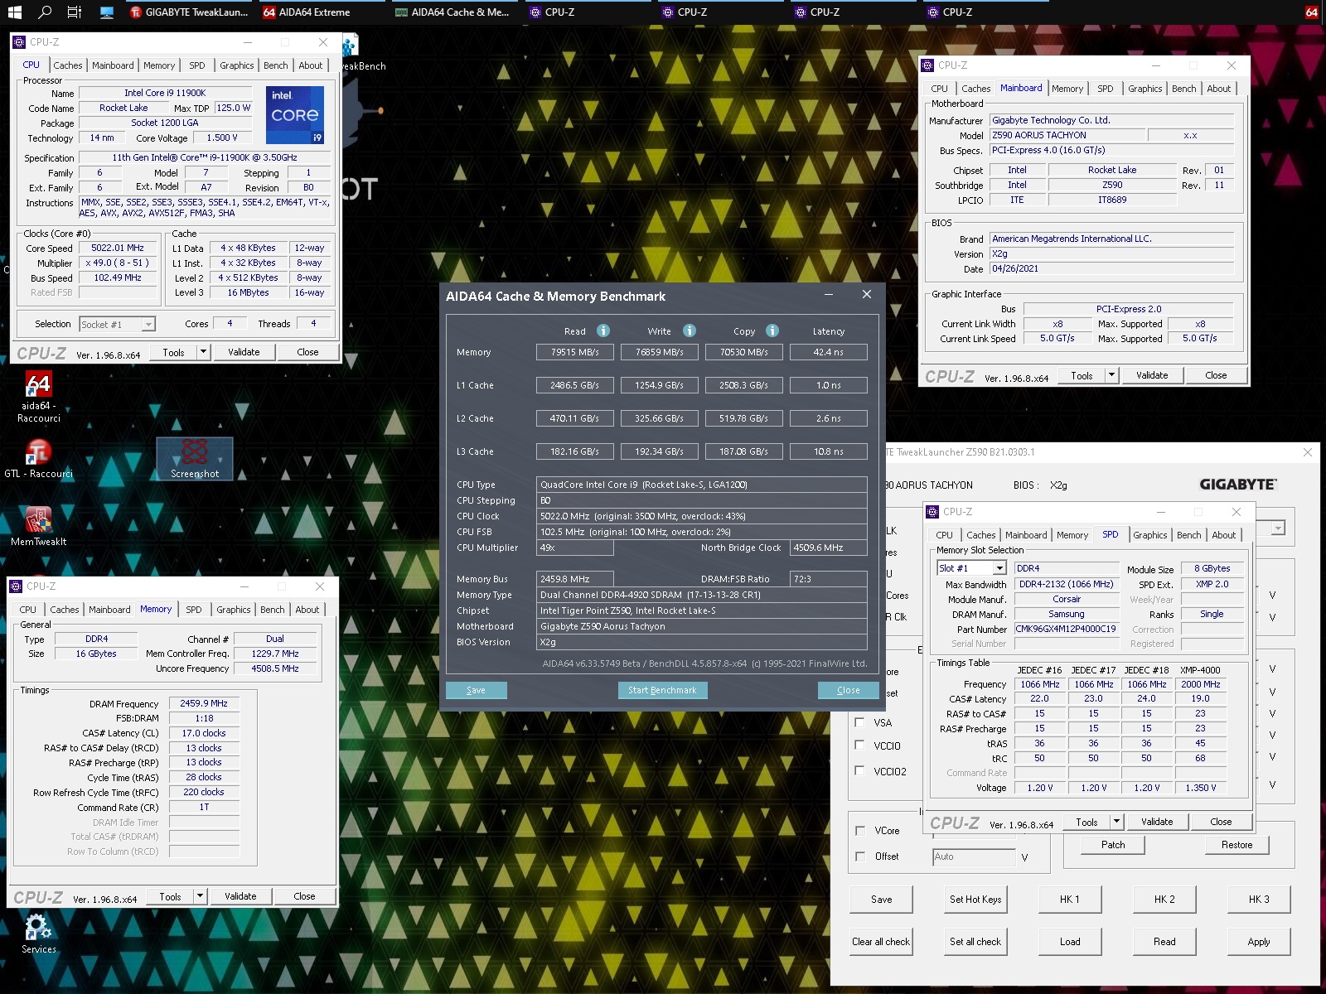
Task: Save AIDA64 benchmark results
Action: pos(476,690)
